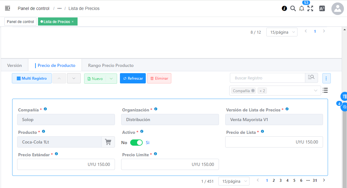
Task: Open the language translation icon
Action: tap(322, 8)
